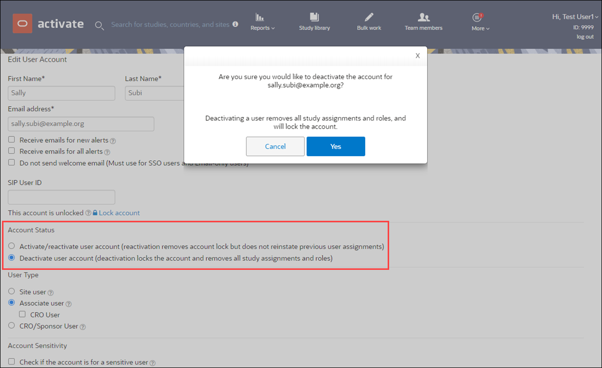Select Deactivate user account radio
This screenshot has height=368, width=602.
12,258
